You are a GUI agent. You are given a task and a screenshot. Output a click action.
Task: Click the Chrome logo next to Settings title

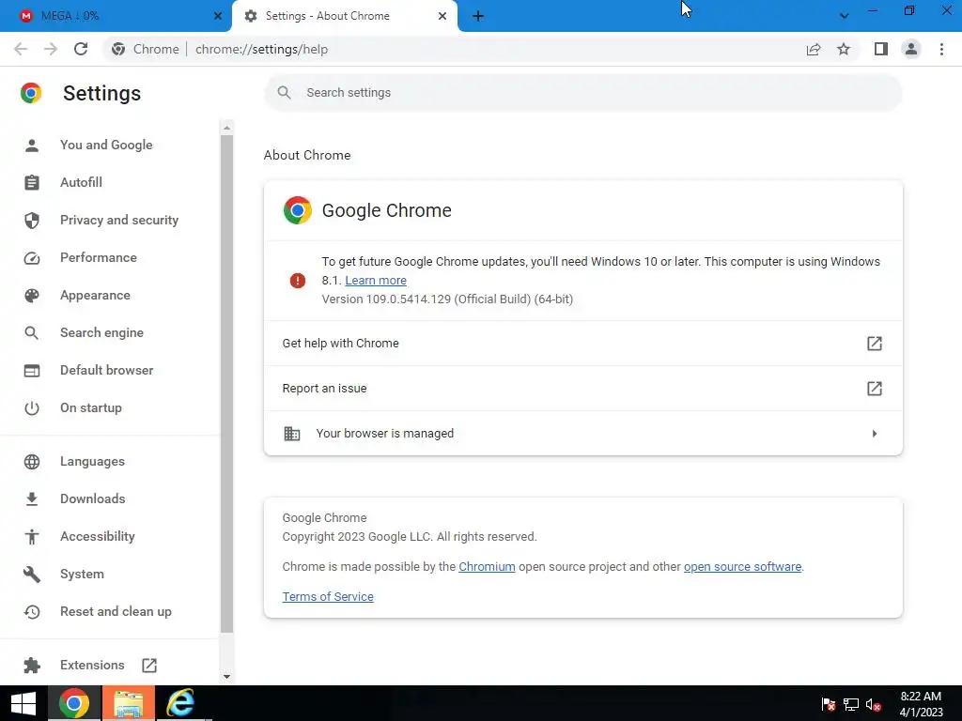[x=31, y=93]
